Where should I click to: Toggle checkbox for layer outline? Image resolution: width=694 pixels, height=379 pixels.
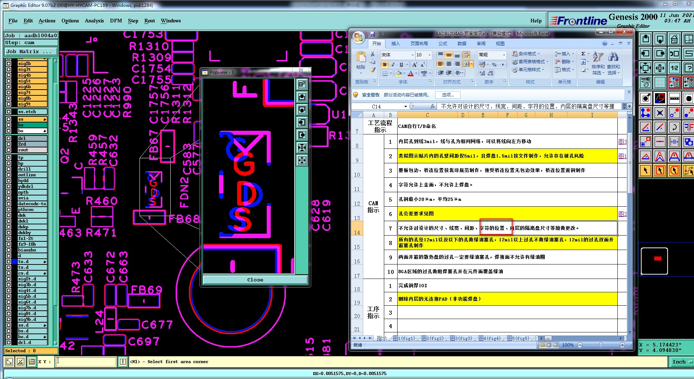[9, 175]
